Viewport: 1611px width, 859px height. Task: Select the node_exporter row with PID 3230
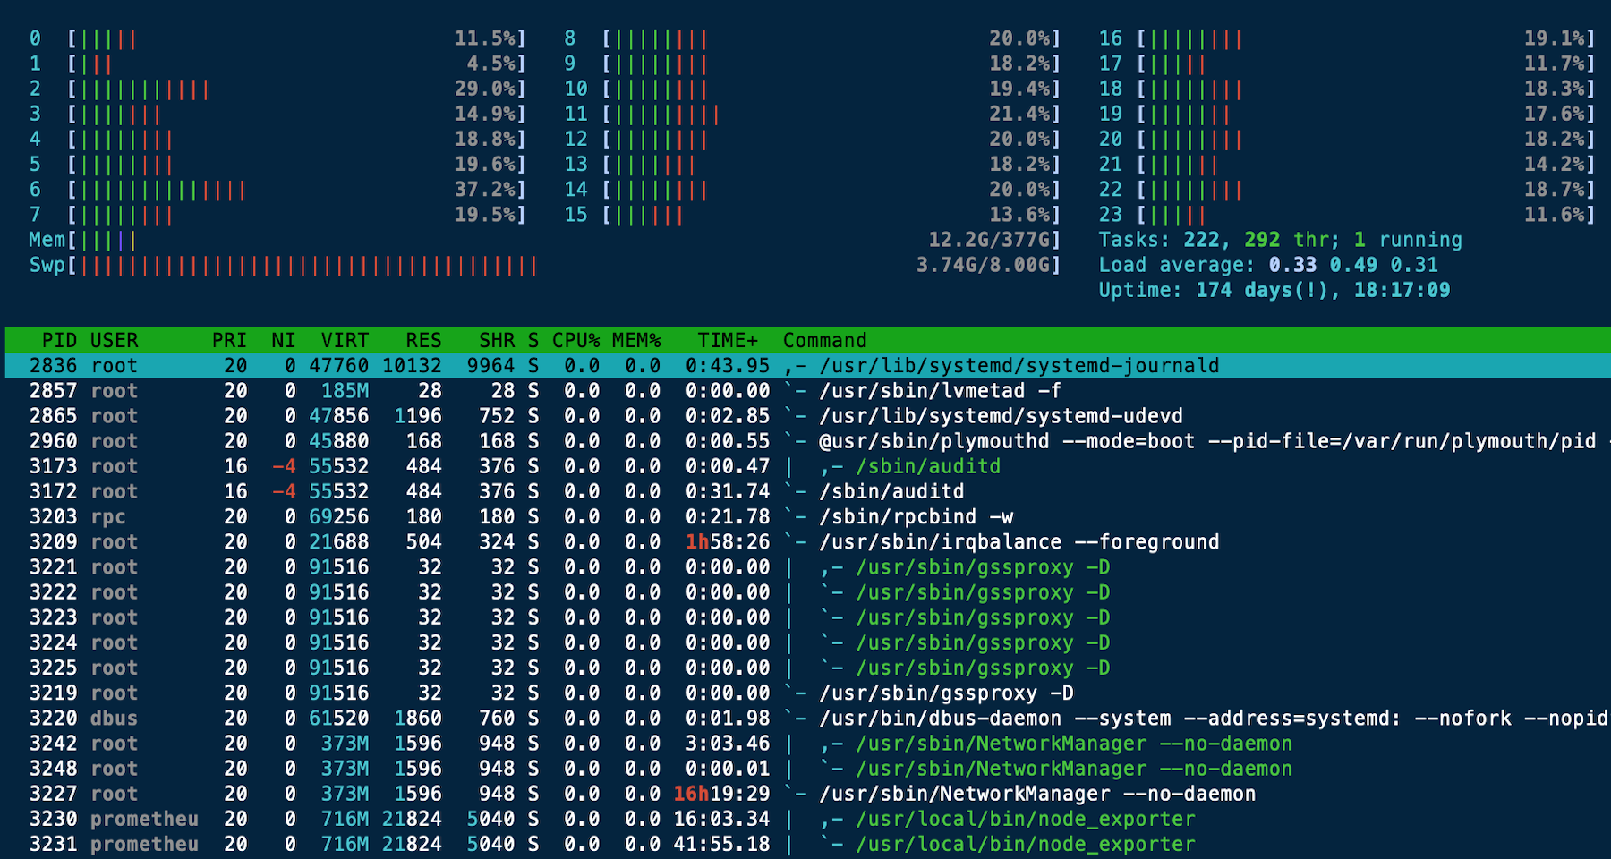[x=807, y=819]
